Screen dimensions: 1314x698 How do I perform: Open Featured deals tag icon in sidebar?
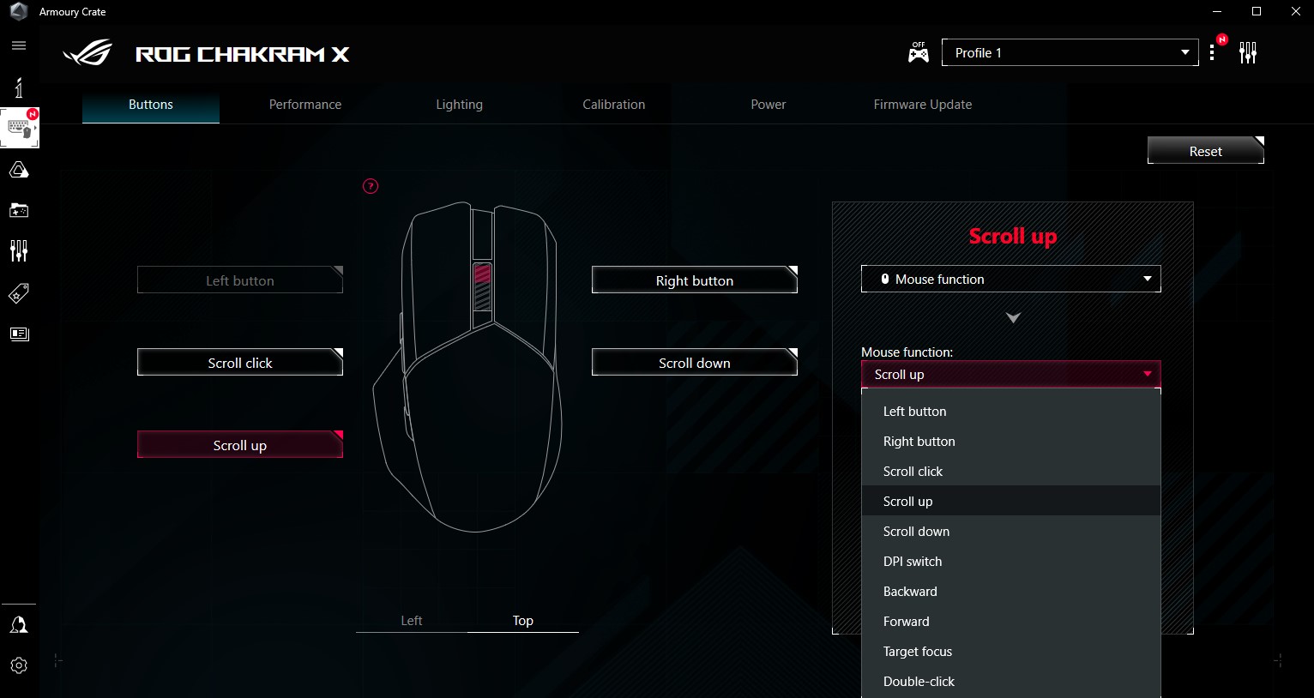click(19, 293)
